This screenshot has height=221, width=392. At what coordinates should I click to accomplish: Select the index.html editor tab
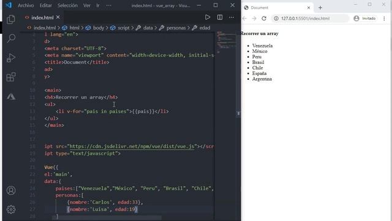point(42,17)
